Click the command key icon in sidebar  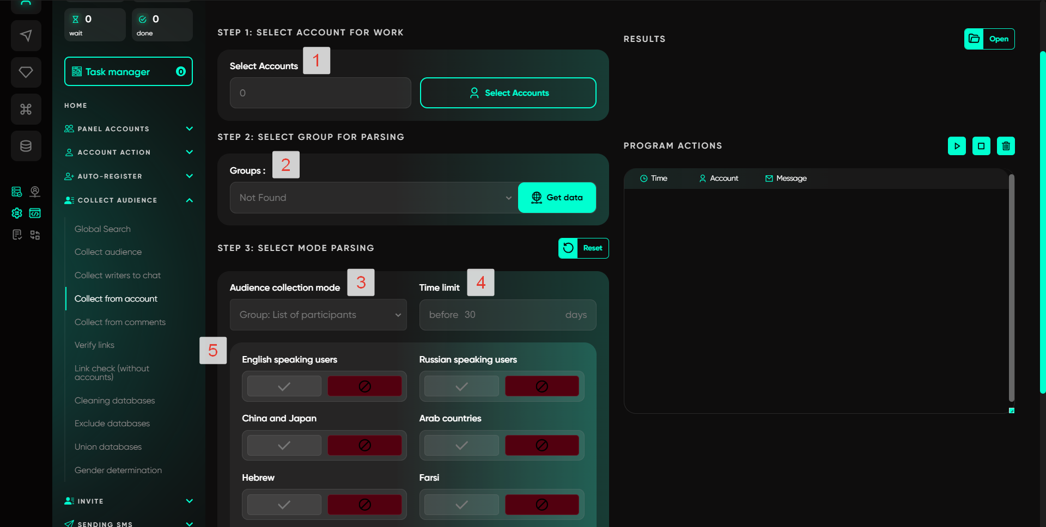coord(26,109)
